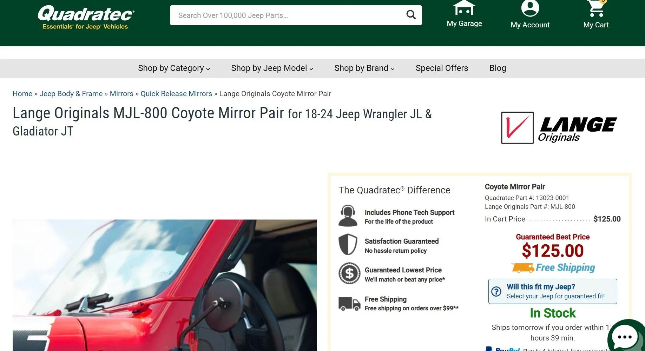645x351 pixels.
Task: Click the guaranteed lowest price dollar icon
Action: (x=349, y=273)
